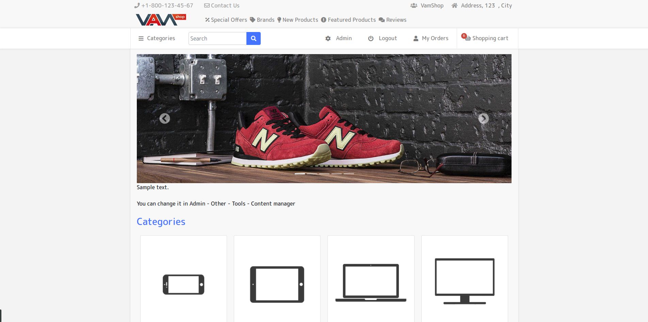Select the smartphone category icon

click(x=183, y=284)
